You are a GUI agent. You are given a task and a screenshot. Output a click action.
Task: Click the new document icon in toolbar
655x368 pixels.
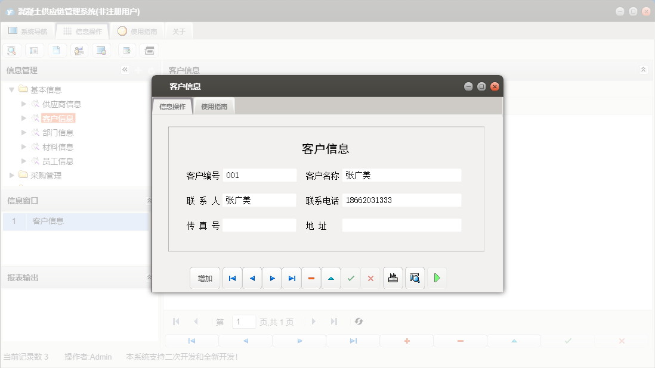tap(57, 50)
